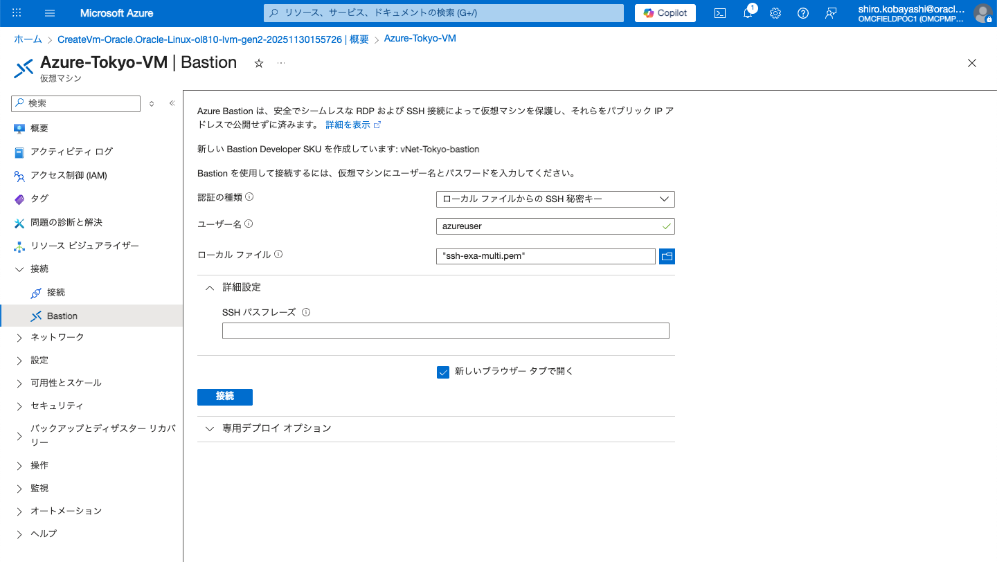997x562 pixels.
Task: Go to ホーム breadcrumb
Action: tap(28, 40)
